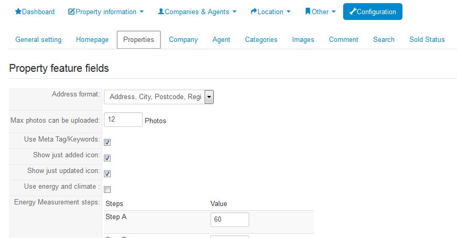457x238 pixels.
Task: Click the Configuration wrench icon
Action: click(353, 12)
